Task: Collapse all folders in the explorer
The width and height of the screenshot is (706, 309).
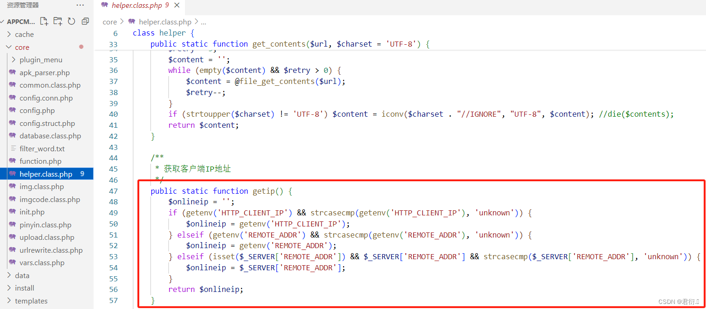Action: [x=85, y=21]
